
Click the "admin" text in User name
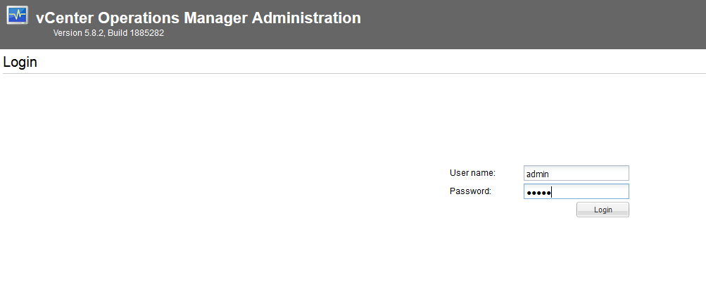click(x=537, y=174)
